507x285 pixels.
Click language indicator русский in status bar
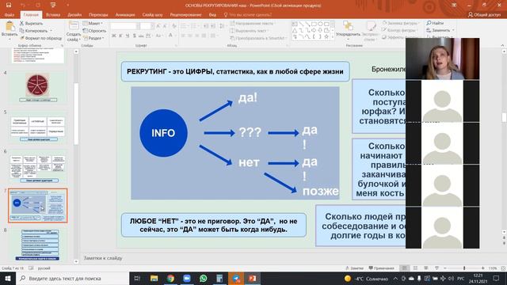44,268
